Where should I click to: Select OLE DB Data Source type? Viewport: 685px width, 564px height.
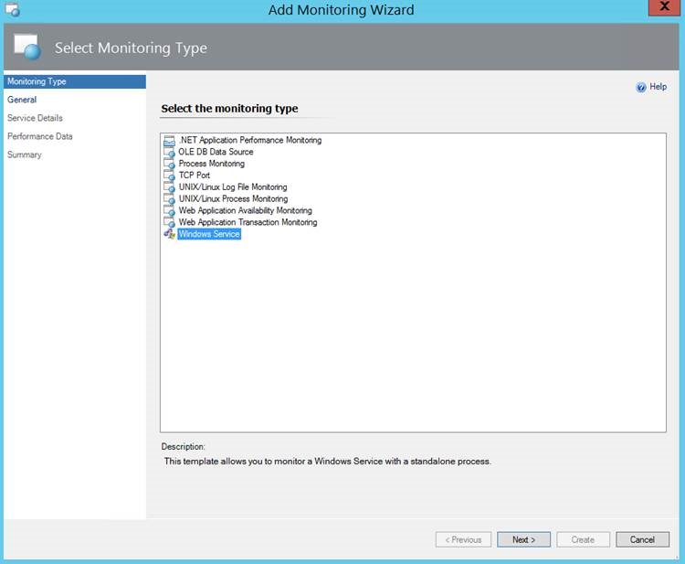[216, 152]
